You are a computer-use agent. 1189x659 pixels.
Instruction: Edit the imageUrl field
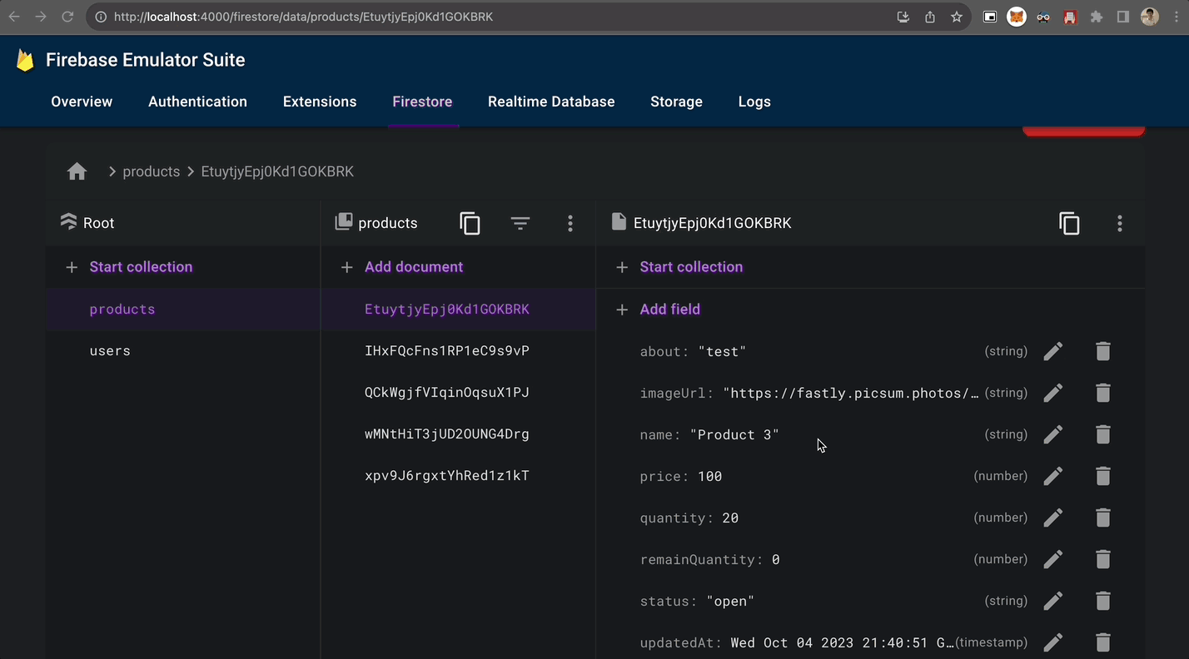[x=1053, y=393]
